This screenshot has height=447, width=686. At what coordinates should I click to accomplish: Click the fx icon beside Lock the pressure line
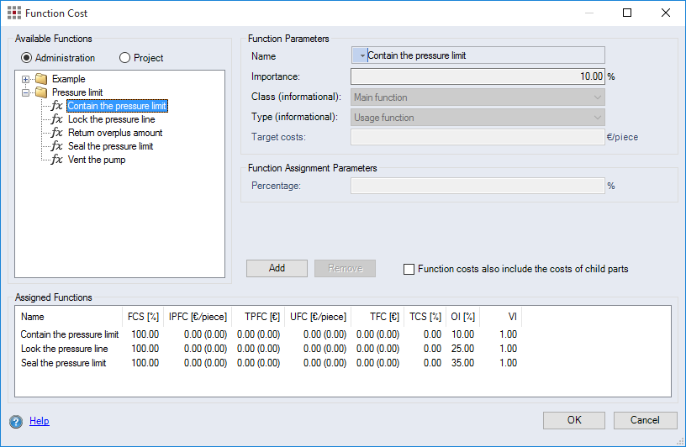click(x=56, y=119)
